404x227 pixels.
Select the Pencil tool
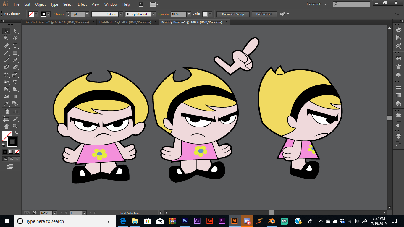click(x=15, y=60)
